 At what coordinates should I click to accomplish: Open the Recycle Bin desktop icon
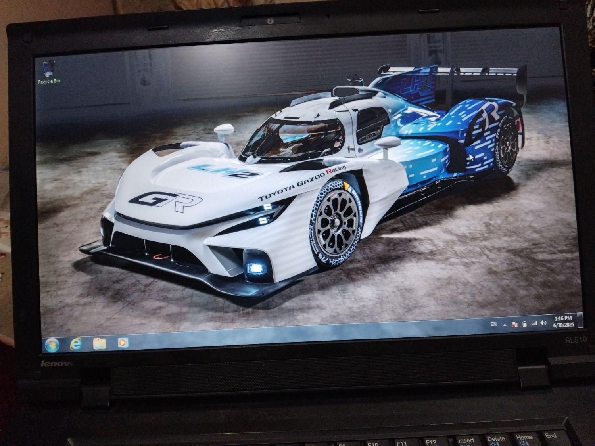48,72
